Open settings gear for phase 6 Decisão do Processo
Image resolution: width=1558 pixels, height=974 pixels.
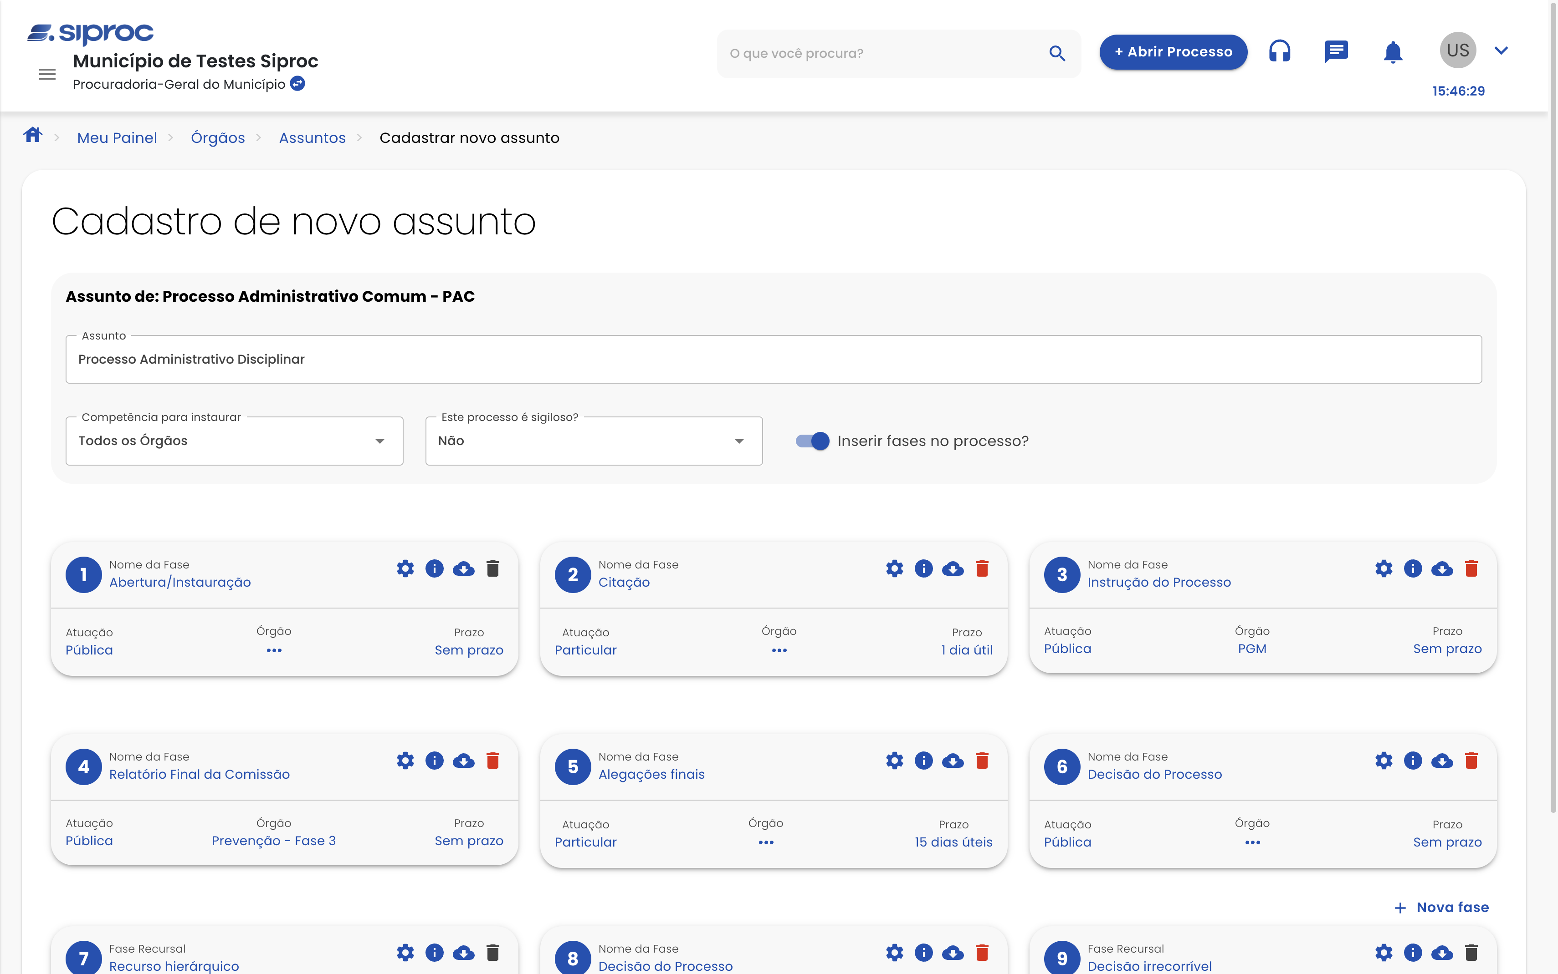click(1384, 761)
